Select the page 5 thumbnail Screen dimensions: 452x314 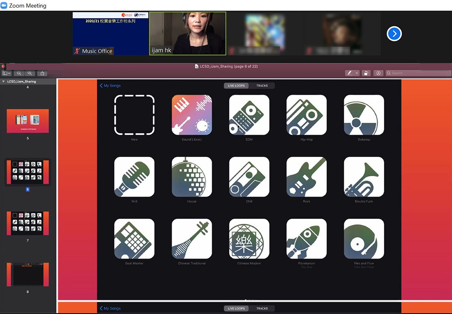click(27, 121)
